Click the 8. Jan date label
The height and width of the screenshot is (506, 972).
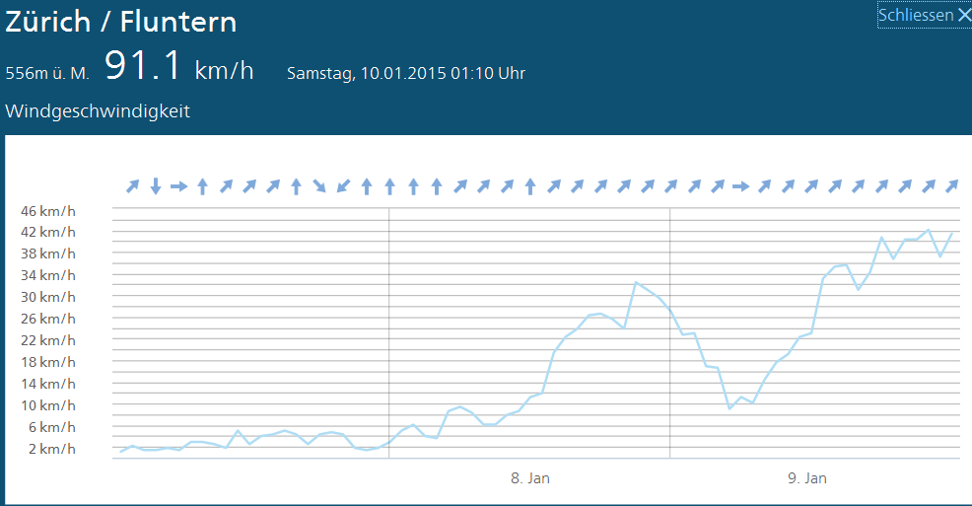tap(530, 478)
